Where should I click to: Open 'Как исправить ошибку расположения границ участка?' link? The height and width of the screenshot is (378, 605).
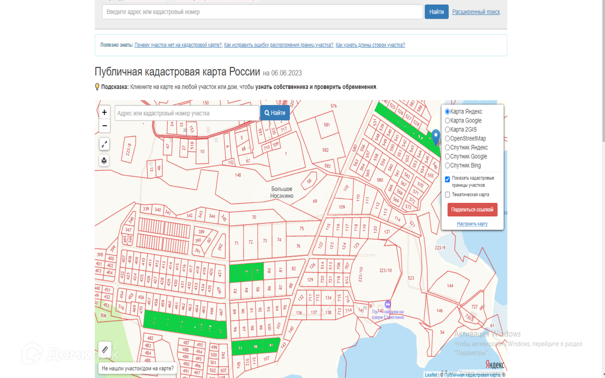[x=278, y=45]
